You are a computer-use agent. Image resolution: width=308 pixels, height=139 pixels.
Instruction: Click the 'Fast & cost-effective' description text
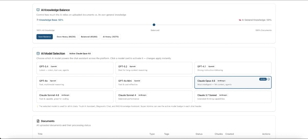coord(128,84)
